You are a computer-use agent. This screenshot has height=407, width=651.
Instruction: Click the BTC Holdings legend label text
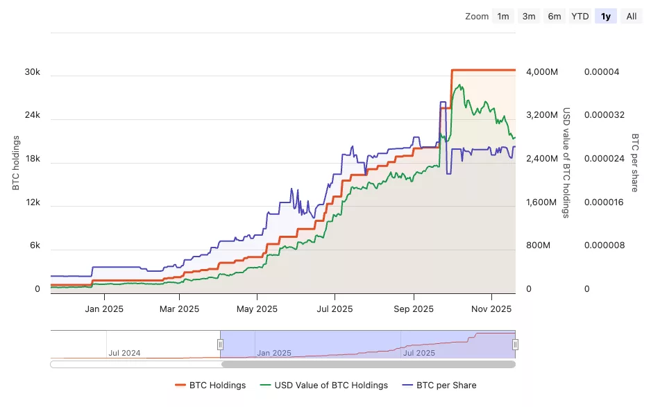tap(210, 385)
